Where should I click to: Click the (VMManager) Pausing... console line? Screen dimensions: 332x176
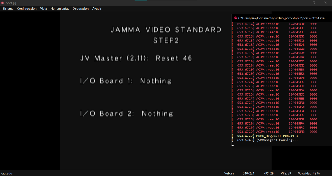tap(265, 140)
